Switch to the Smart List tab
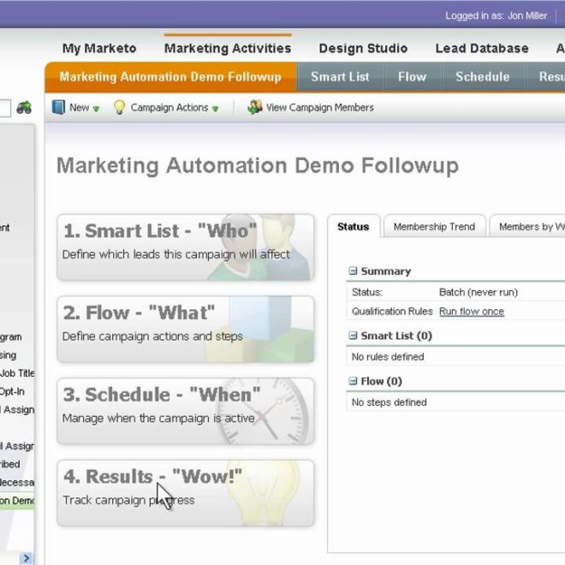 (x=340, y=77)
